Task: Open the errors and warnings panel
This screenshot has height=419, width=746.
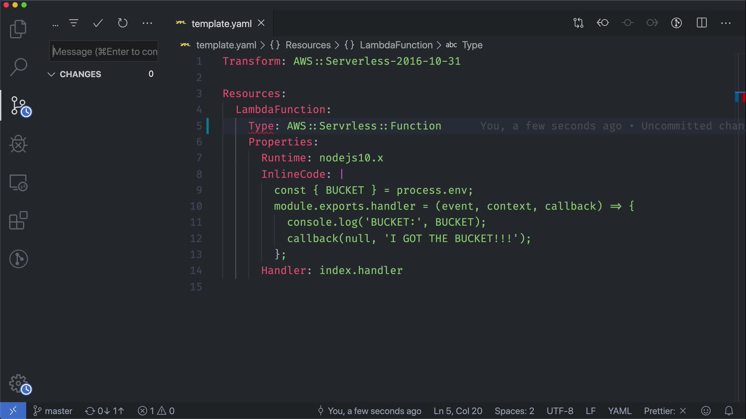Action: 156,411
